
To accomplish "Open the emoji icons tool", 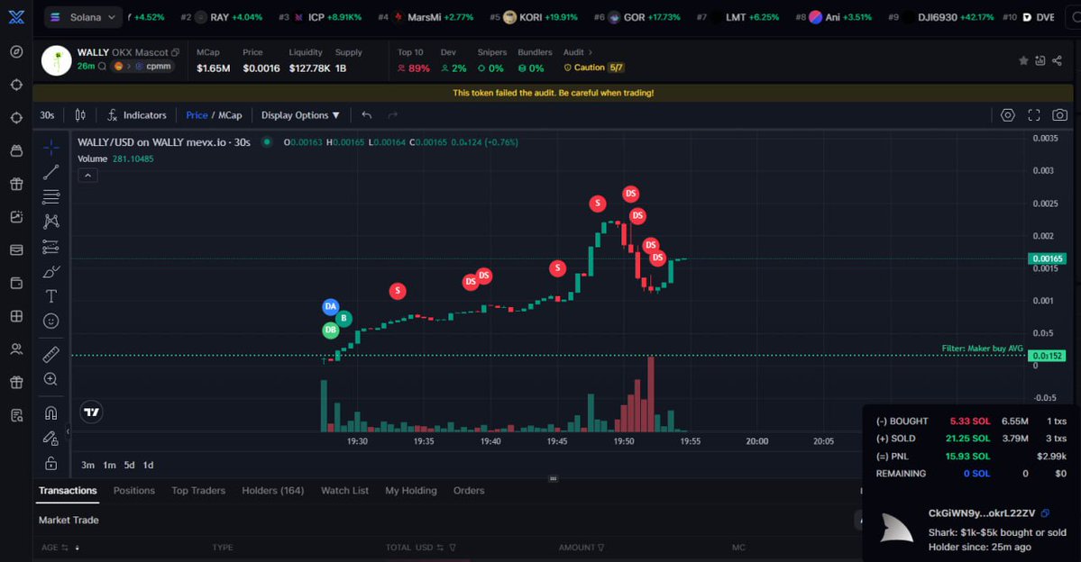I will 51,321.
